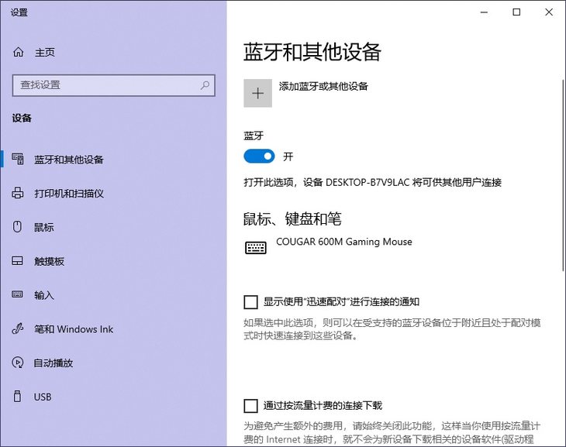Click the printer icon in sidebar

pyautogui.click(x=18, y=193)
